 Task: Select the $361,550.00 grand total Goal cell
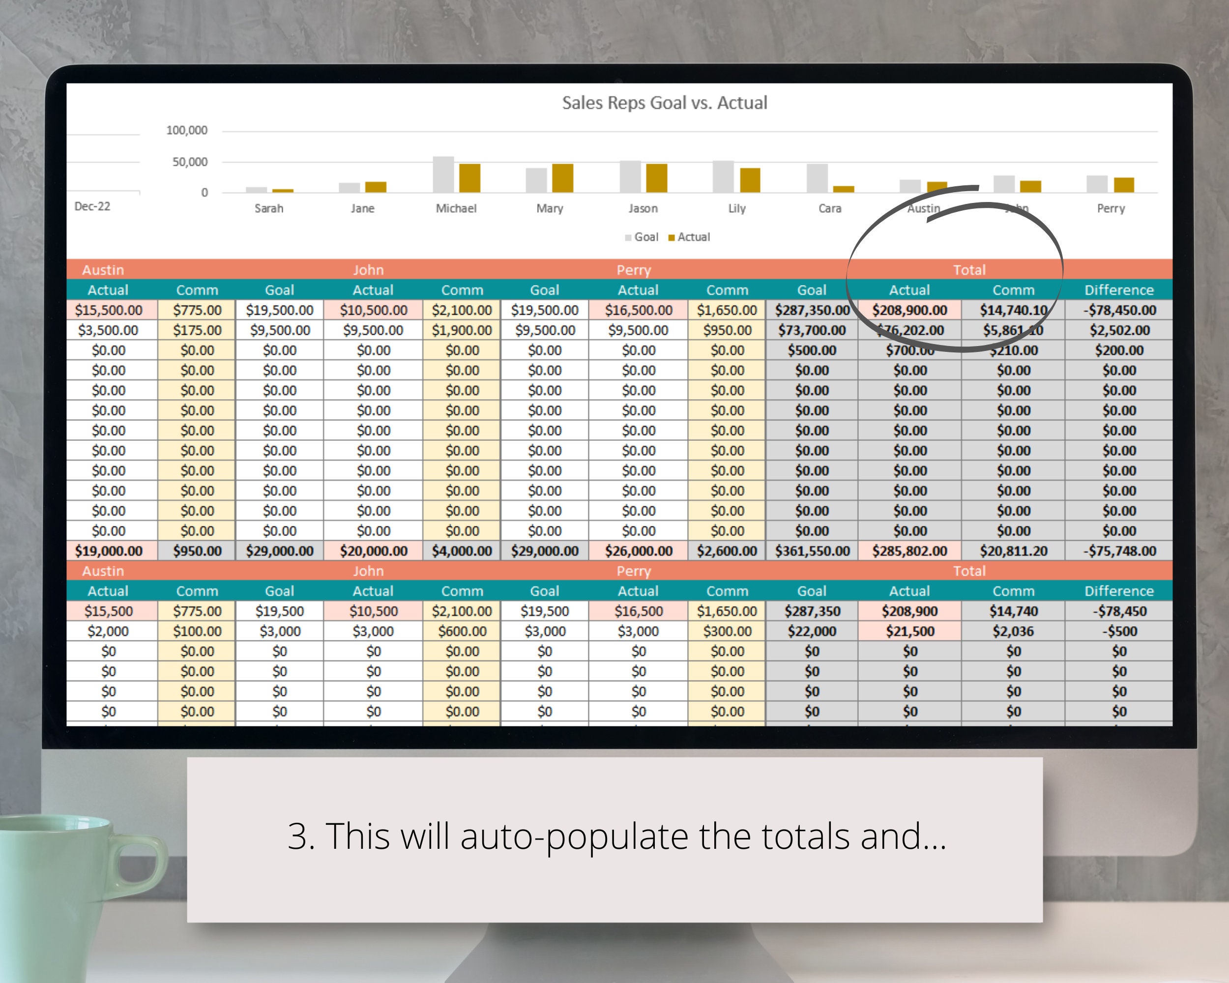click(x=812, y=550)
